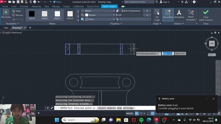Click the AutoCAD application menu logo
Screen dimensions: 221x124
pos(3,2)
